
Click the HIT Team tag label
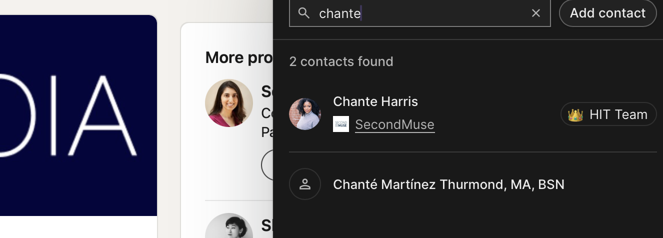point(618,114)
